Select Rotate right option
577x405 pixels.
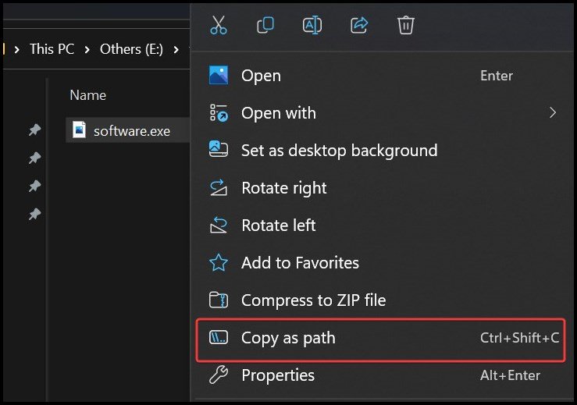coord(283,188)
